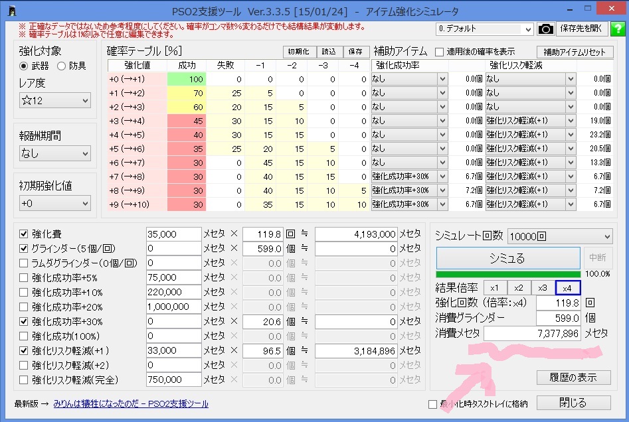Click the 読込 button
This screenshot has width=629, height=422.
[329, 52]
